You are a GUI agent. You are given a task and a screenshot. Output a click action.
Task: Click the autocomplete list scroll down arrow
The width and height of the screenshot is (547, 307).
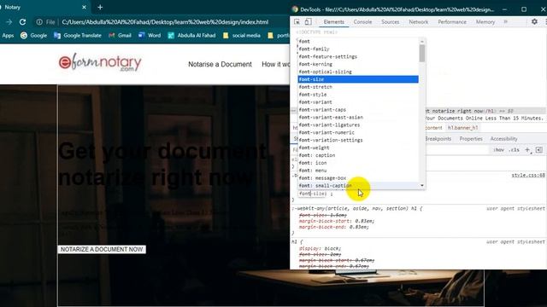point(422,186)
